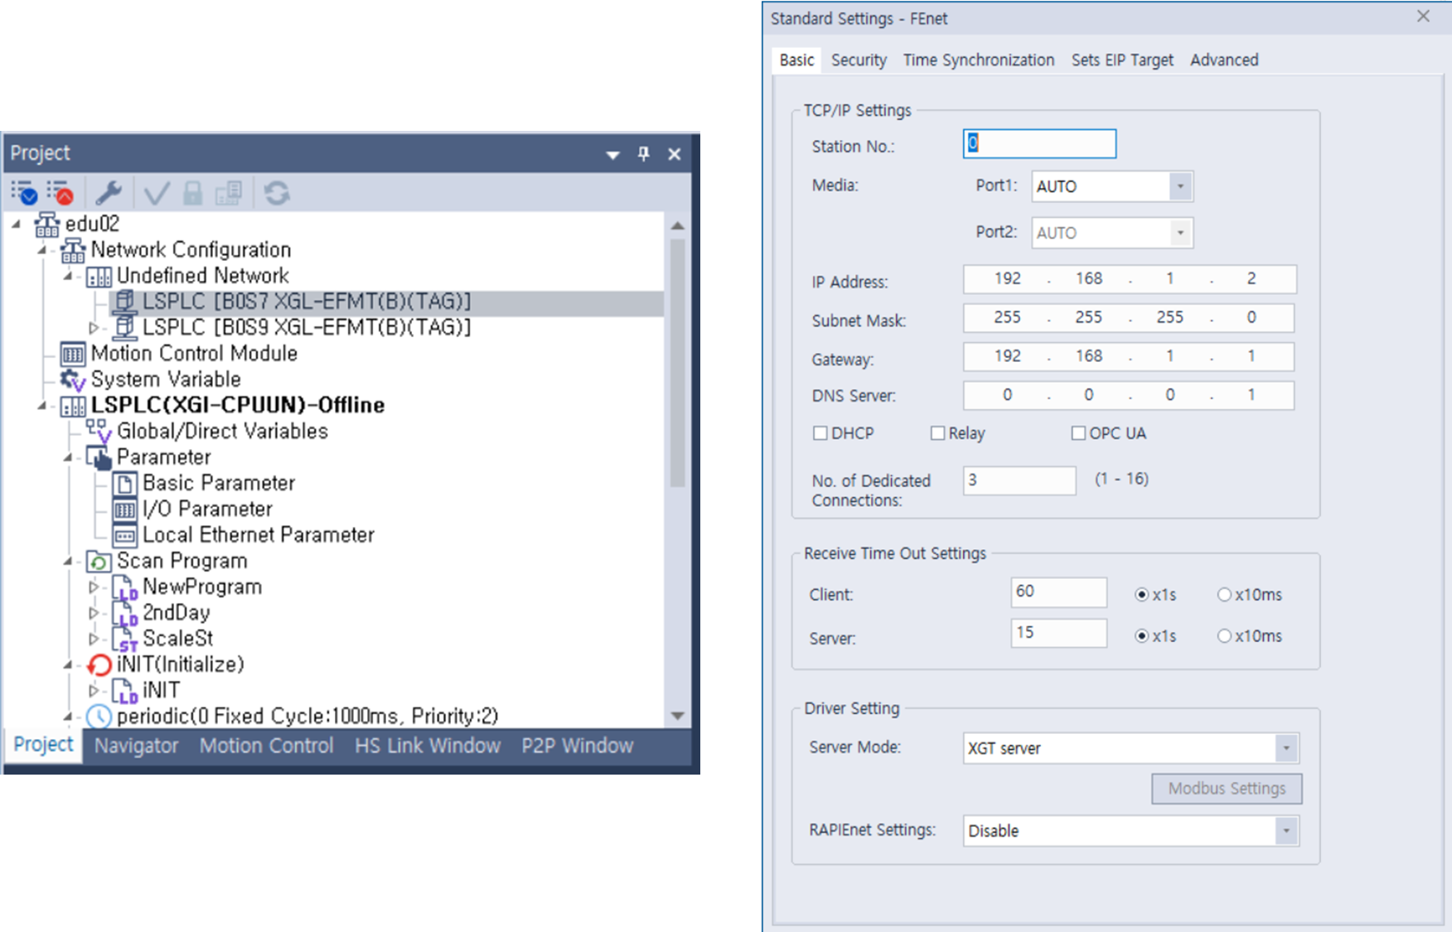Check the OPC UA option
The height and width of the screenshot is (932, 1452).
click(x=1078, y=432)
